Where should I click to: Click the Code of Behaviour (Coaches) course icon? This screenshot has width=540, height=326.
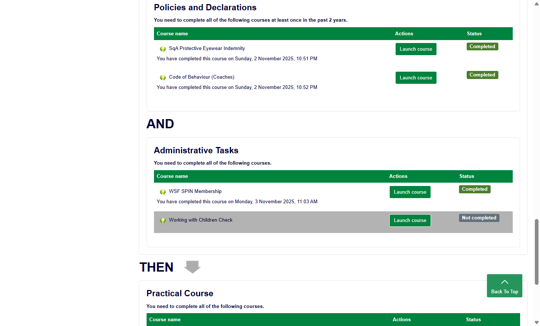(163, 78)
